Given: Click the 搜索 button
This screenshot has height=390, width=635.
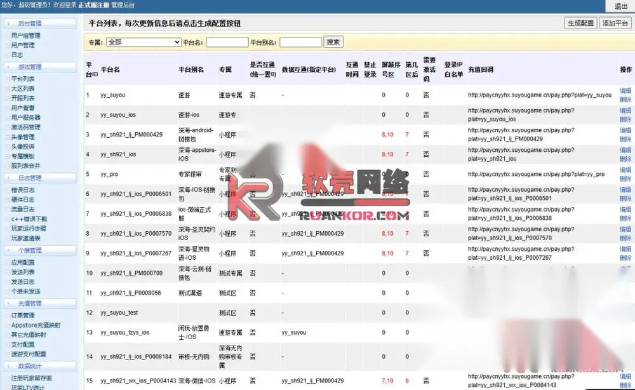Looking at the screenshot, I should pos(333,42).
